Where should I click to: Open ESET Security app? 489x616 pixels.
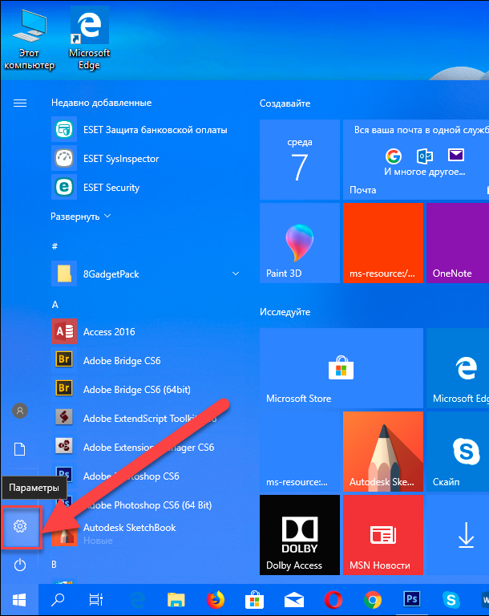[145, 188]
